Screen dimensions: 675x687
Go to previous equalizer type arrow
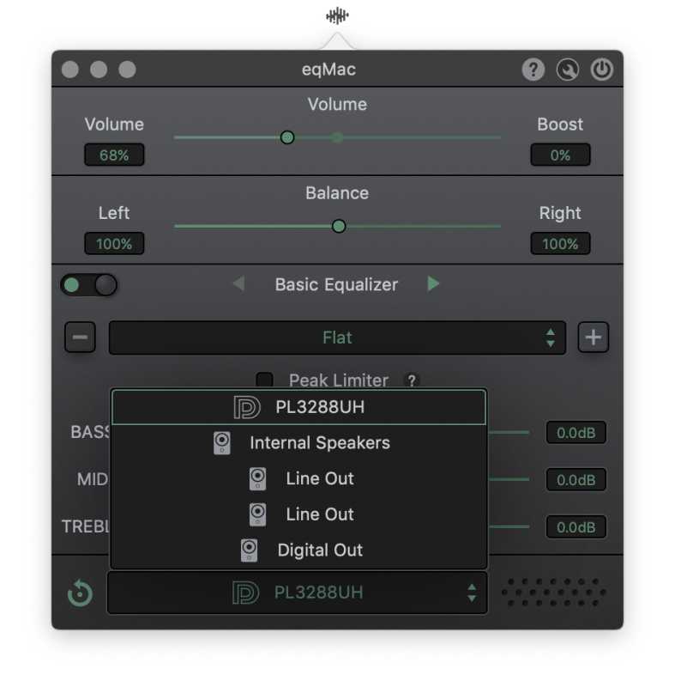coord(238,283)
